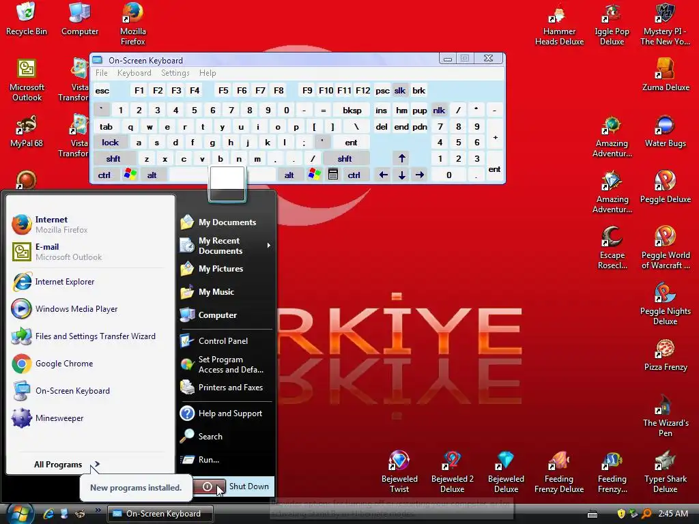This screenshot has height=524, width=699.
Task: Toggle the lock key on the On-Screen Keyboard
Action: [x=110, y=143]
